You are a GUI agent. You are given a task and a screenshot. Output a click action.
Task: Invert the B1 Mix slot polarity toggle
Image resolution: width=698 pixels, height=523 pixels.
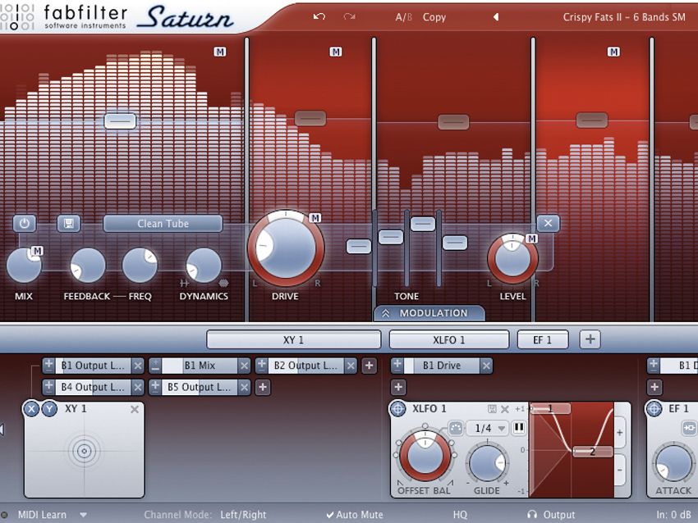coord(155,366)
